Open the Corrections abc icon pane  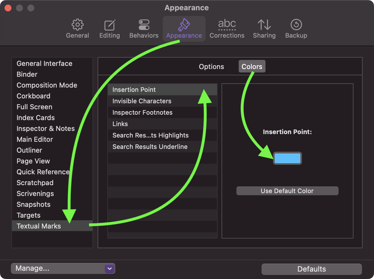tap(227, 29)
